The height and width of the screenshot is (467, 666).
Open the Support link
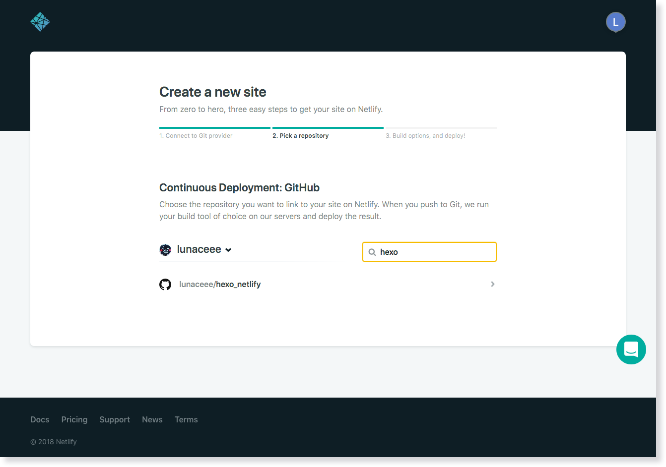(x=115, y=419)
